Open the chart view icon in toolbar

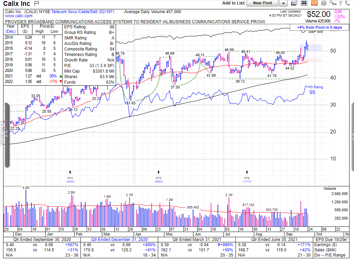pyautogui.click(x=294, y=3)
